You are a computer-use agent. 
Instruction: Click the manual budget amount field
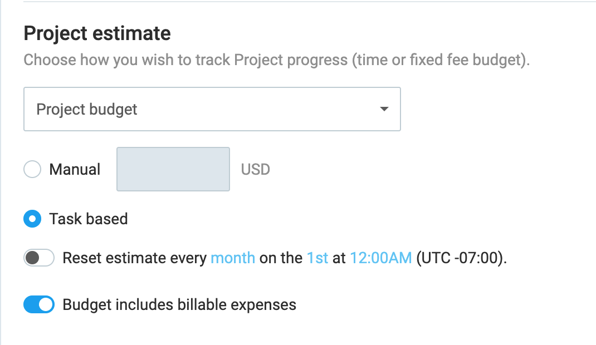pyautogui.click(x=173, y=169)
